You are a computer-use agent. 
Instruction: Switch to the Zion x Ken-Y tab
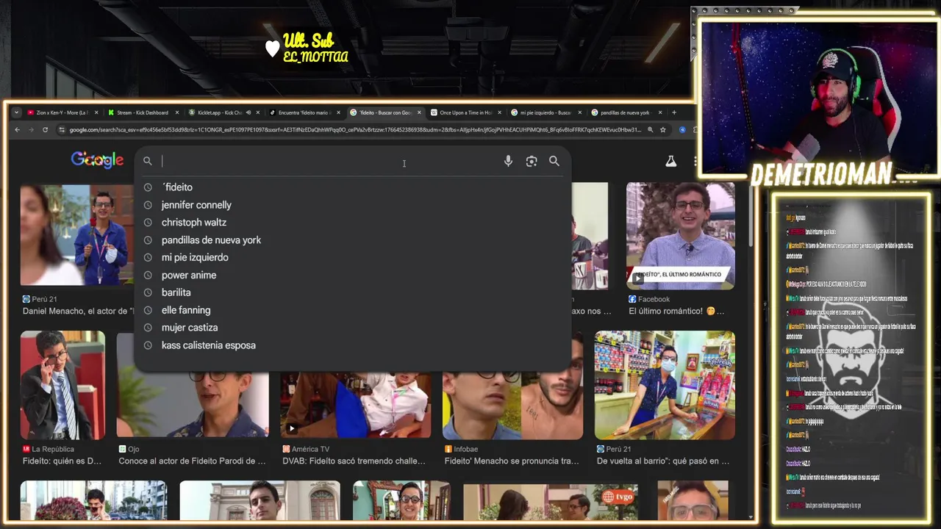62,112
